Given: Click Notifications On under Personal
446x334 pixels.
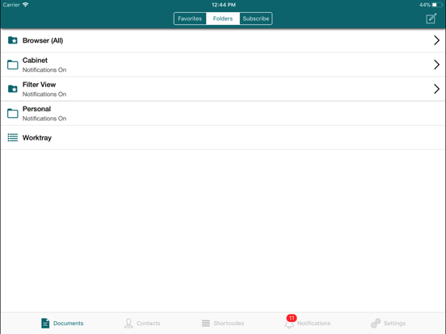Looking at the screenshot, I should point(44,119).
